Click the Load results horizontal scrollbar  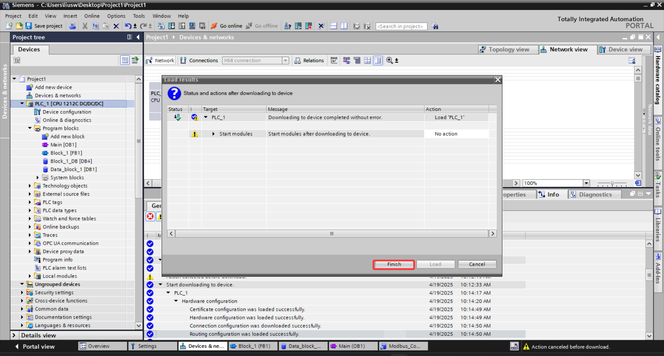tap(332, 234)
